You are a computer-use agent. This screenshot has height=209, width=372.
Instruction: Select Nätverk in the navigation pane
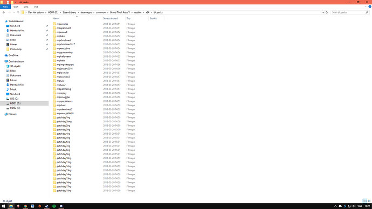coord(12,114)
